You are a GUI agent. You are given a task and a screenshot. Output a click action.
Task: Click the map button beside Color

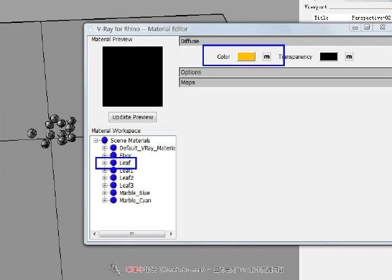tap(267, 57)
